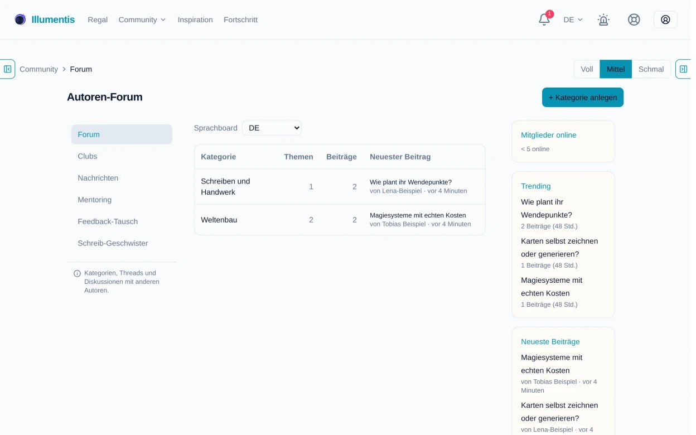Click the Beiträge column header

341,157
